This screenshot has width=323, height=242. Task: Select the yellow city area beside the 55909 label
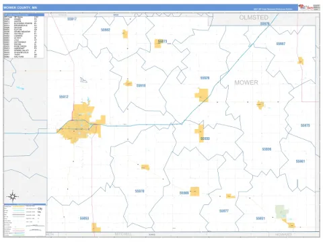tap(194, 192)
